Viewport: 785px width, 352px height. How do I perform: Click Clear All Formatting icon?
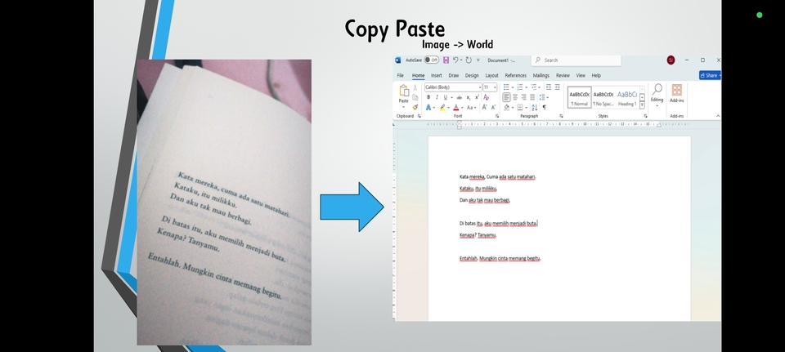coord(486,97)
